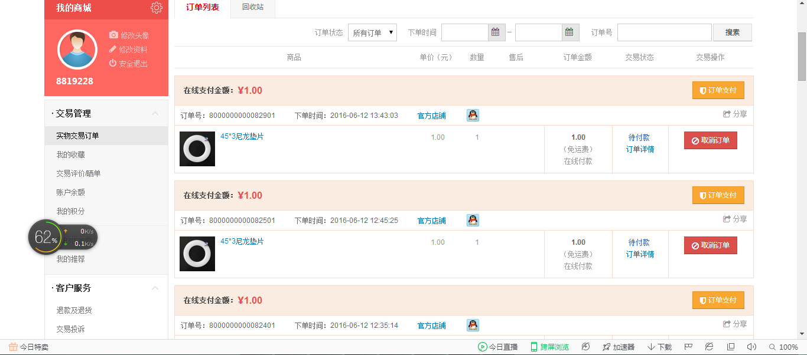
Task: Click 订单支付 for order 8000000000082401
Action: click(x=718, y=300)
